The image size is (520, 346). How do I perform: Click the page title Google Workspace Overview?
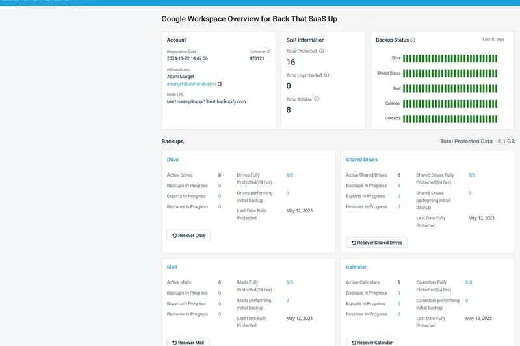tap(250, 19)
